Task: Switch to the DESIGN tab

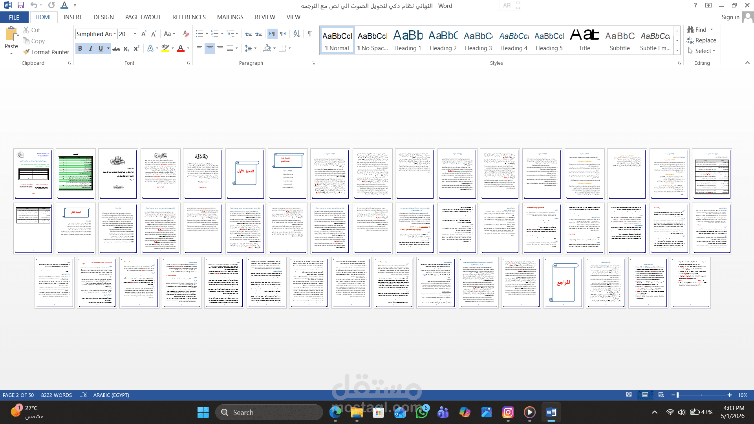Action: click(104, 17)
